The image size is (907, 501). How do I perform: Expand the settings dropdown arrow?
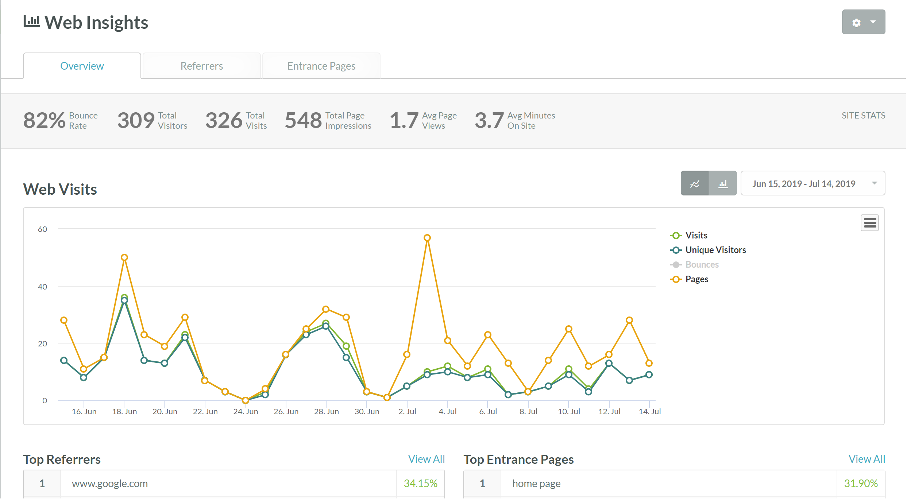(873, 22)
